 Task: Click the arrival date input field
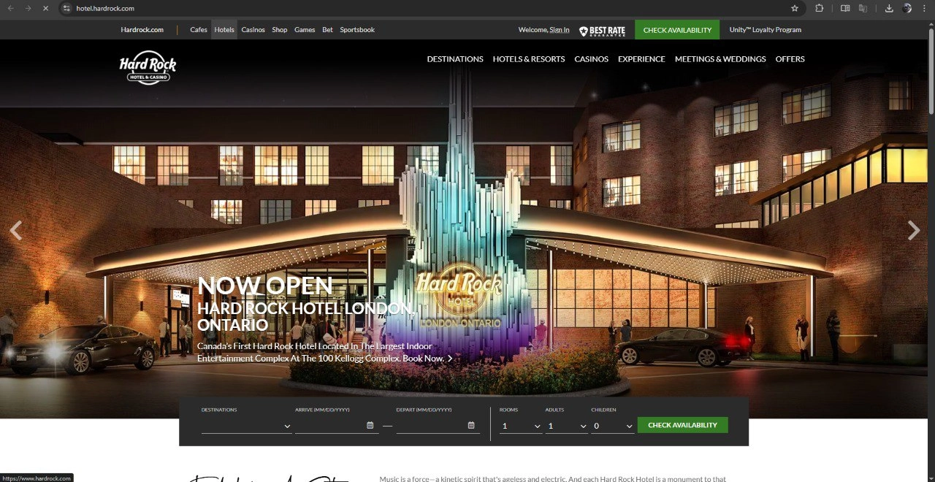click(x=329, y=425)
